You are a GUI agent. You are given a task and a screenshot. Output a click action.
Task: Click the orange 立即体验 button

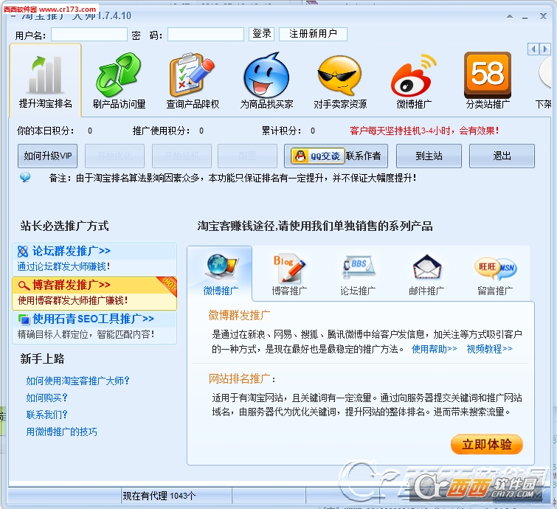487,444
